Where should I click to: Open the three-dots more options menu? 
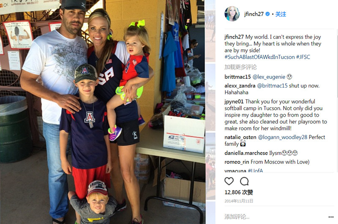331,217
